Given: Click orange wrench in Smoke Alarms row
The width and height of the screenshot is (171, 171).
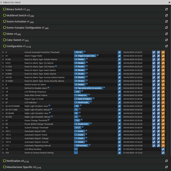Looking at the screenshot, I should 163,60.
